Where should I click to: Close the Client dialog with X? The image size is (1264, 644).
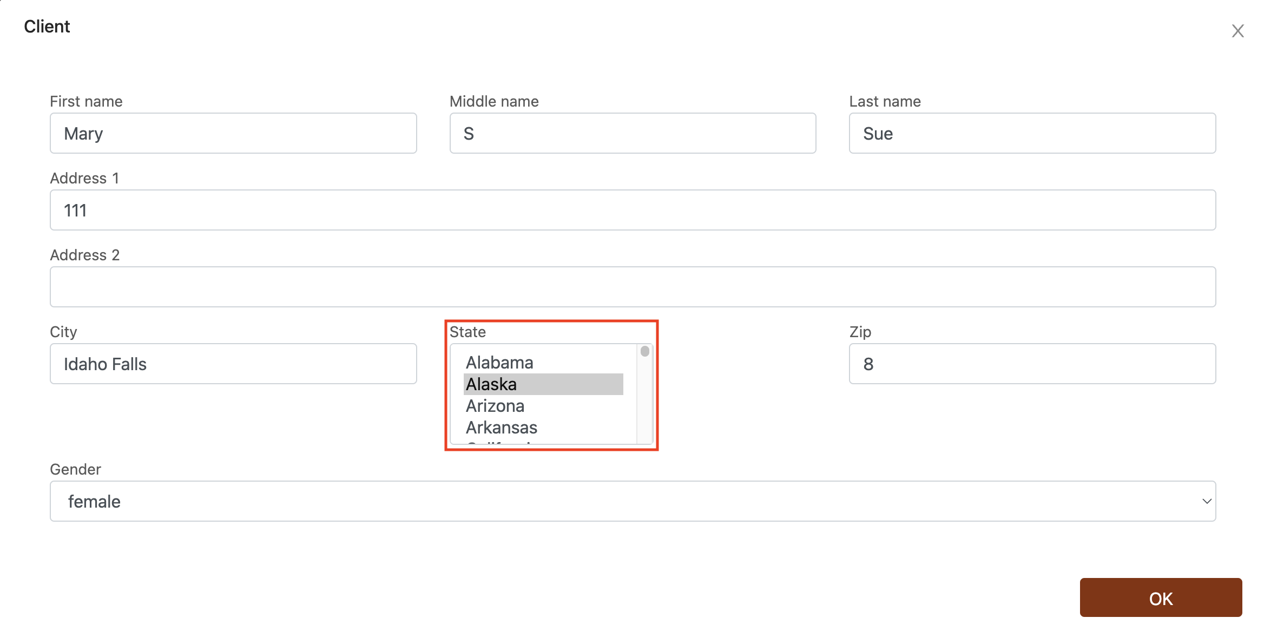[1237, 31]
